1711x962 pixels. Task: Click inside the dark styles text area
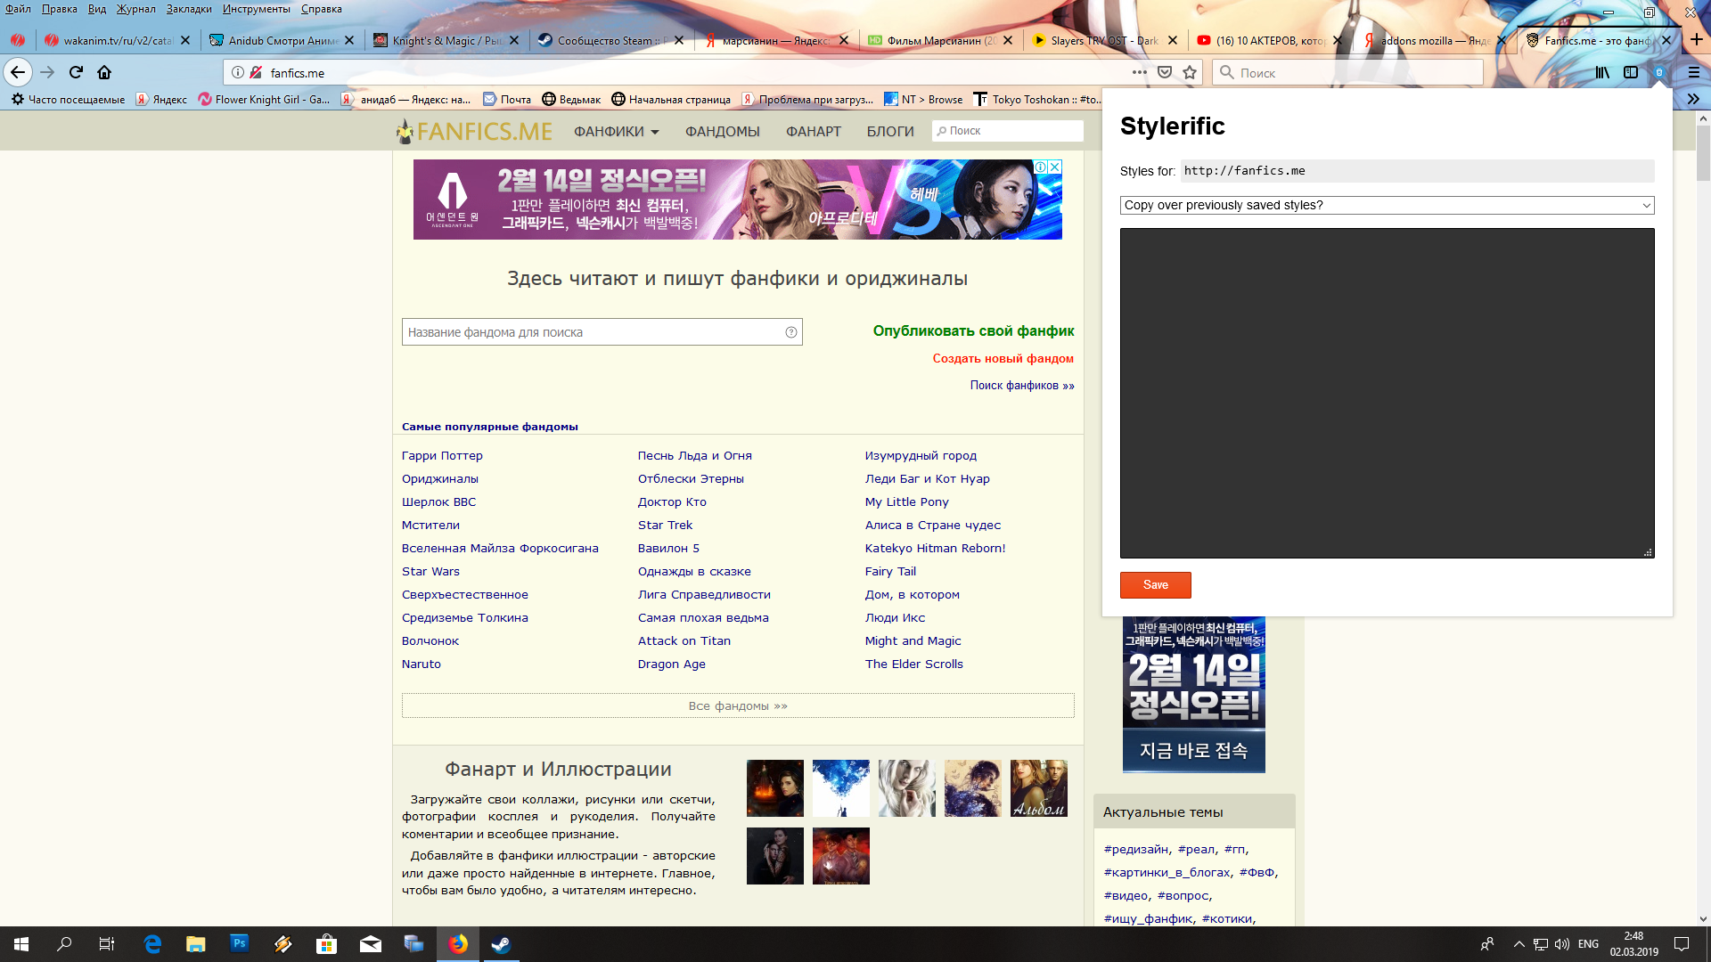(x=1387, y=393)
